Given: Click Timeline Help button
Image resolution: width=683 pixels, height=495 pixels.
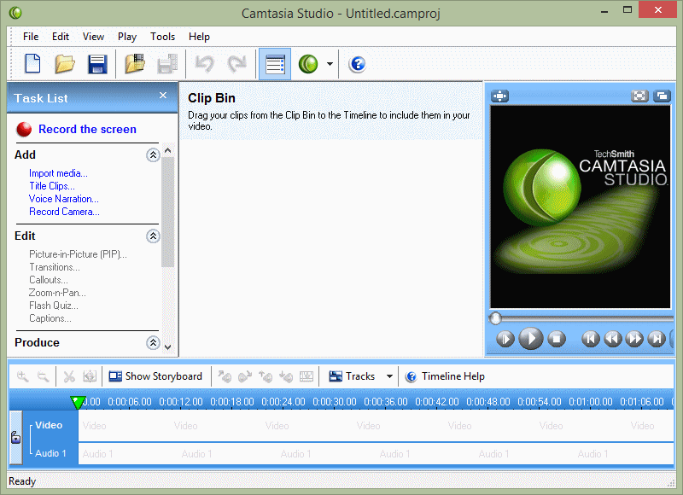Looking at the screenshot, I should 445,376.
